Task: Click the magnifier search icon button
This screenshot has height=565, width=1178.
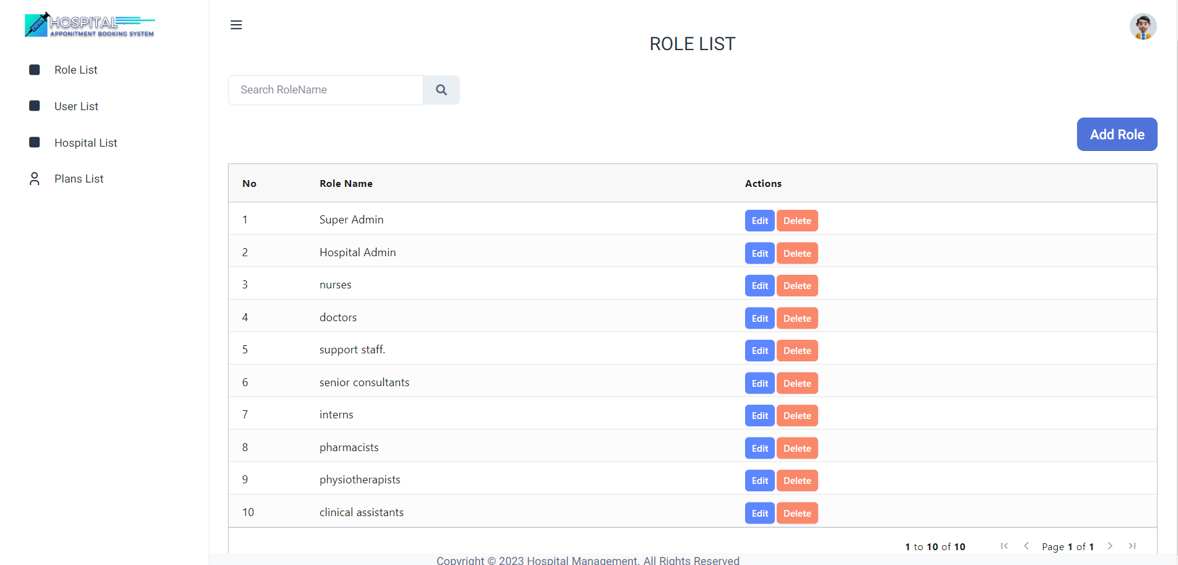Action: (441, 90)
